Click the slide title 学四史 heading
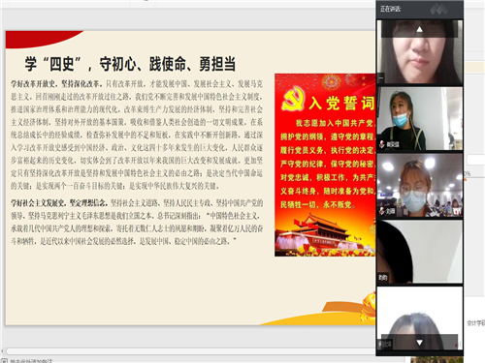Screen dimensions: 485x363 130,64
